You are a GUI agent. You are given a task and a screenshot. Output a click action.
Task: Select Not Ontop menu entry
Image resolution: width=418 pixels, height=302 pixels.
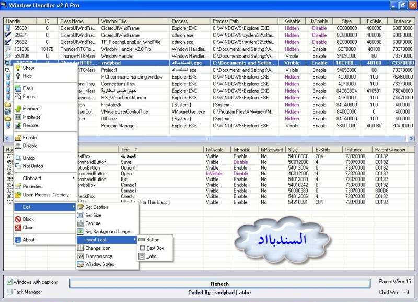tap(45, 166)
